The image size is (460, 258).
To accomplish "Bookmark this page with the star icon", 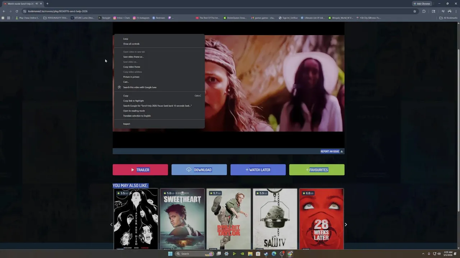I will point(415,11).
